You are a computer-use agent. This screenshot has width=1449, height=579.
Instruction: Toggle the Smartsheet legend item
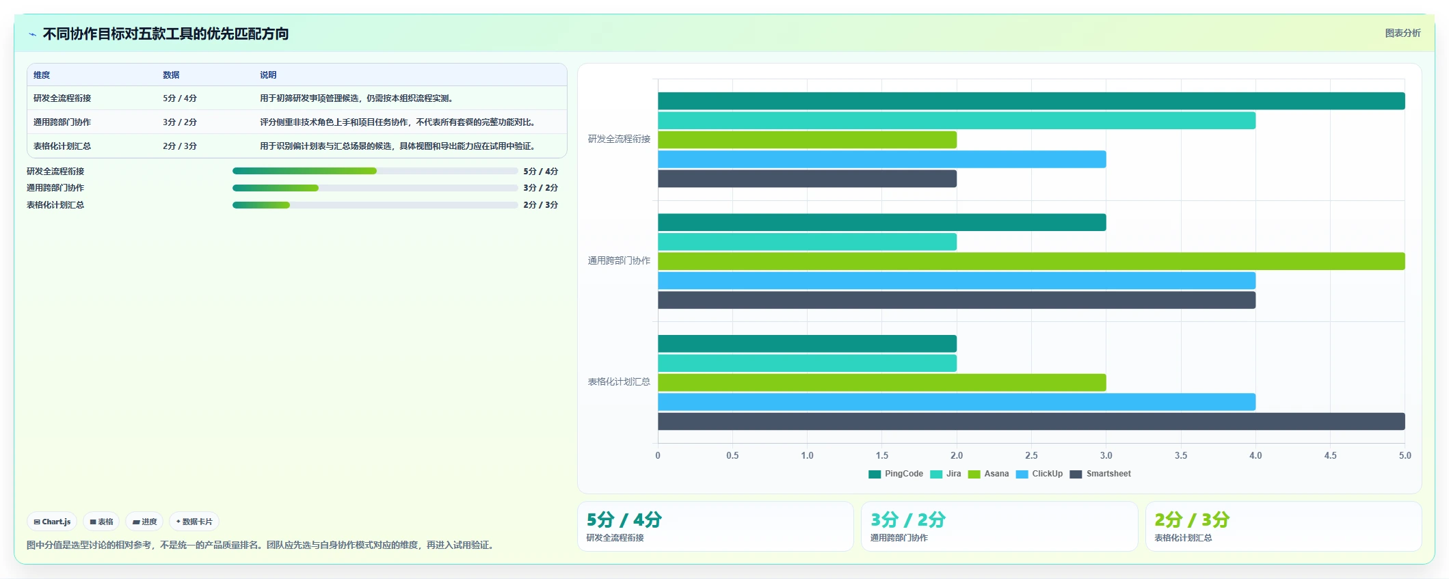pos(1100,474)
